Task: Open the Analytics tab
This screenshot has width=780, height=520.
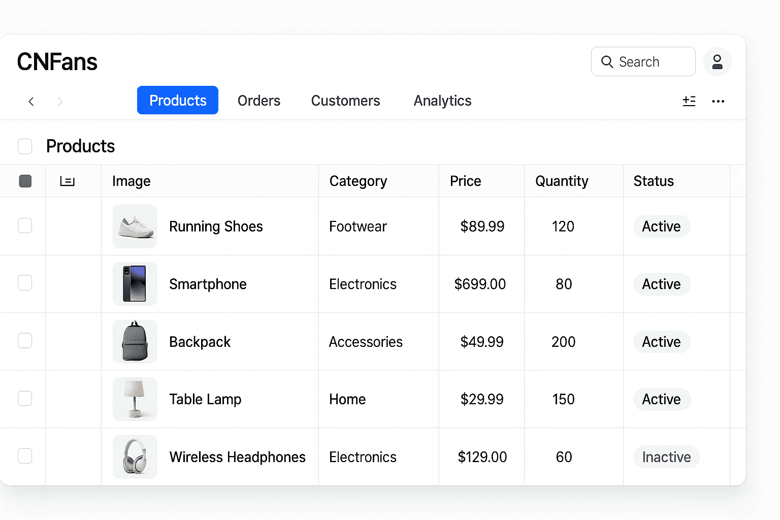Action: tap(442, 101)
